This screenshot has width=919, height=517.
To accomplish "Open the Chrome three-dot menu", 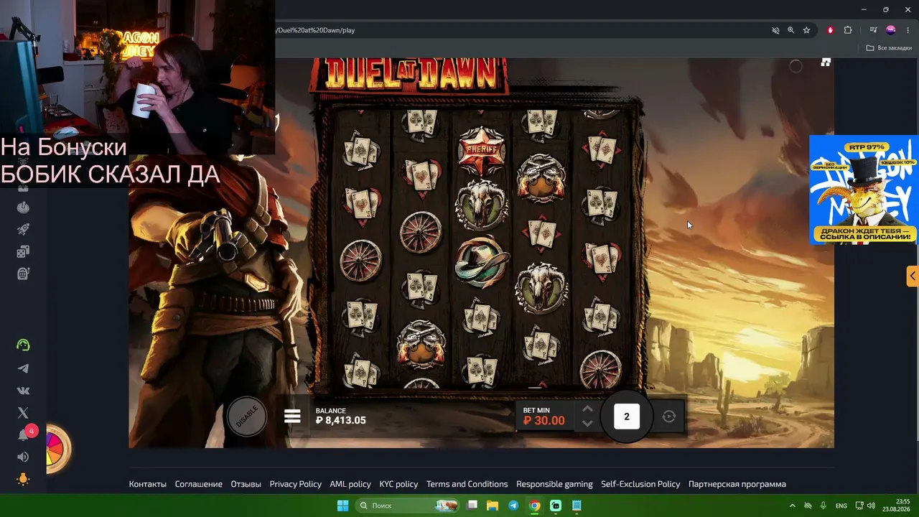I will pos(908,30).
